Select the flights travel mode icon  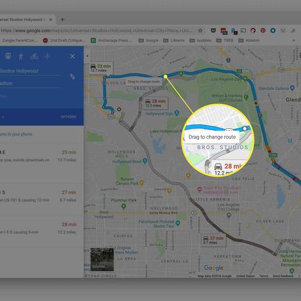point(47,56)
